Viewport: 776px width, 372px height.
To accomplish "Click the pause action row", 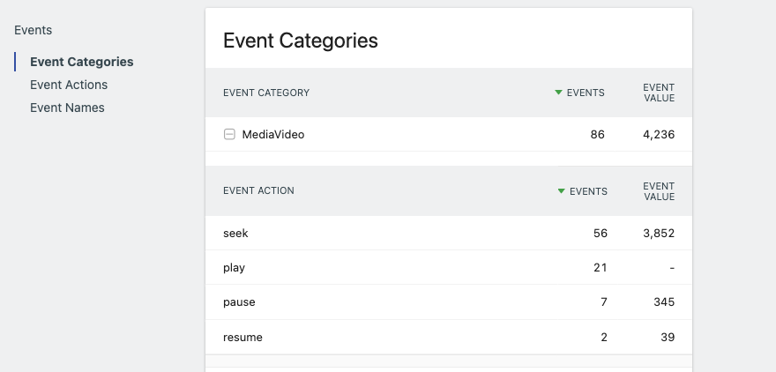I will pos(239,302).
